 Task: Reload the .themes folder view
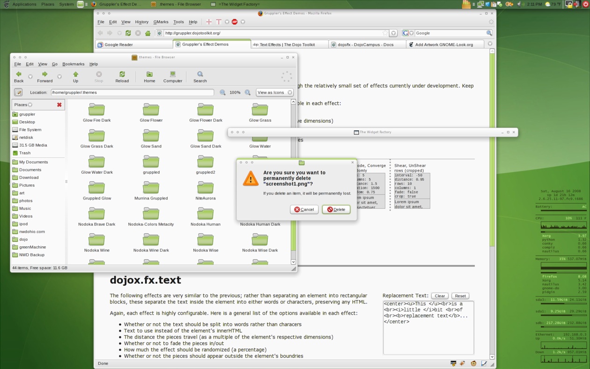[x=122, y=77]
